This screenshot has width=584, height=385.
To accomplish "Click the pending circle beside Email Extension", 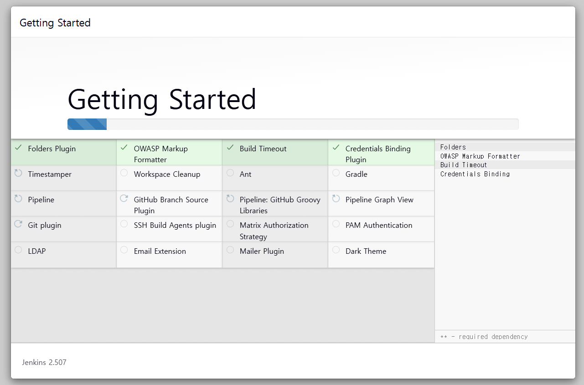I will [x=124, y=250].
